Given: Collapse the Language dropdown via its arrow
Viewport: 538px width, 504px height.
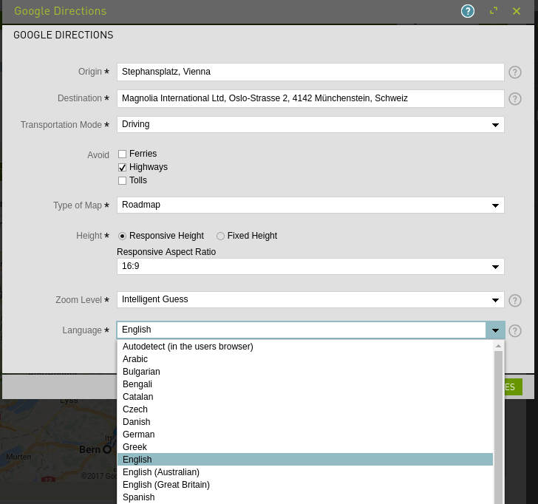Looking at the screenshot, I should tap(495, 330).
